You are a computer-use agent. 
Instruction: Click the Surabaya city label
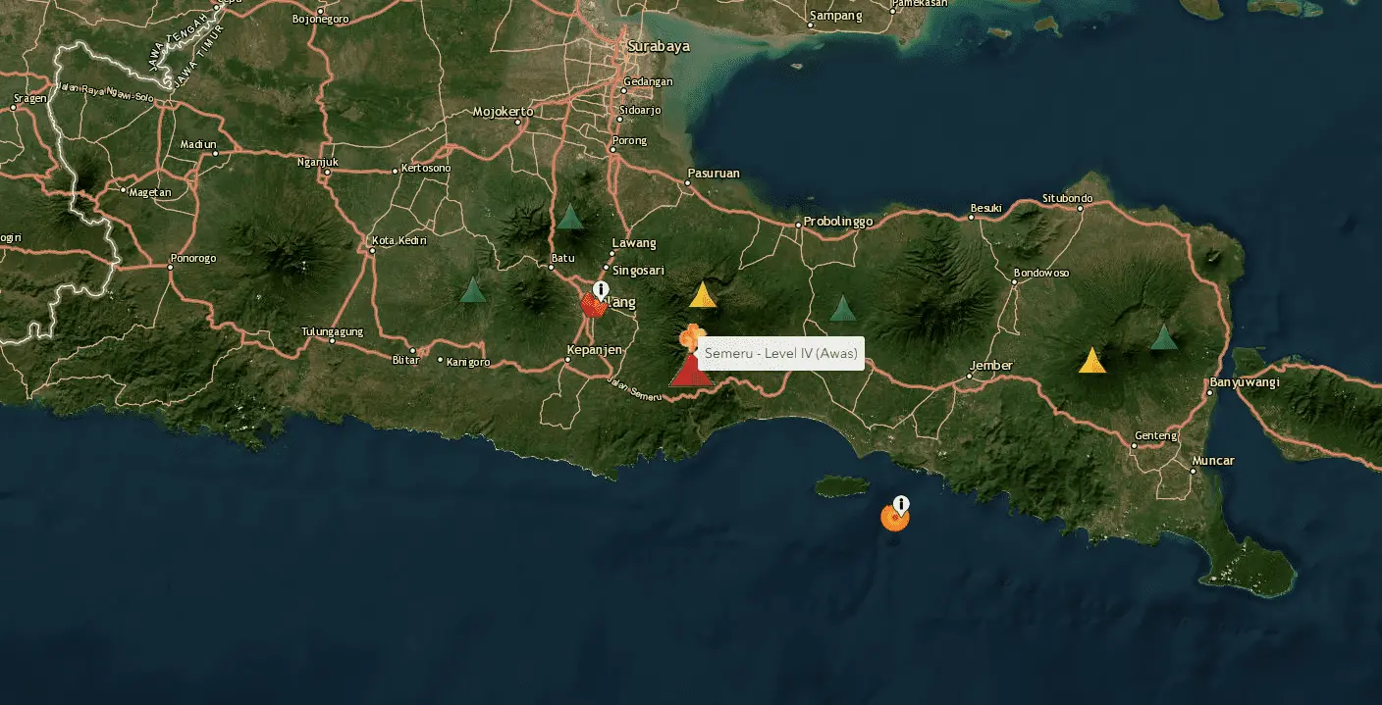coord(659,46)
